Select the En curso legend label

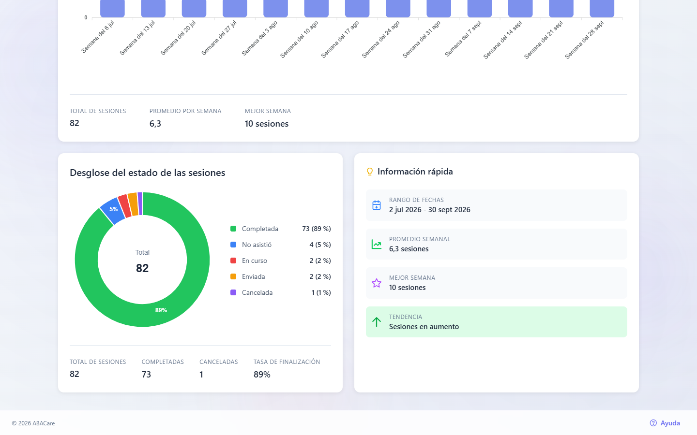click(x=255, y=261)
